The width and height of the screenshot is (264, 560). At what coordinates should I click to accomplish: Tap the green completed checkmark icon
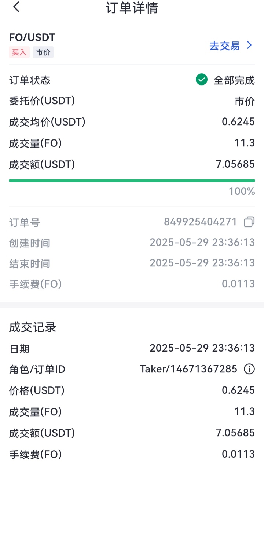[202, 79]
